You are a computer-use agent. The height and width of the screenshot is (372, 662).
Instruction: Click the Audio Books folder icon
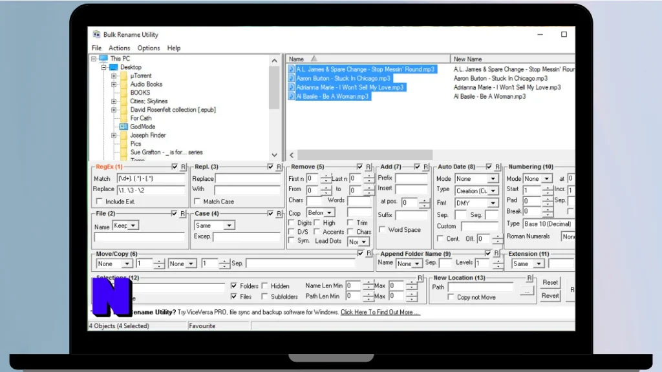click(123, 85)
